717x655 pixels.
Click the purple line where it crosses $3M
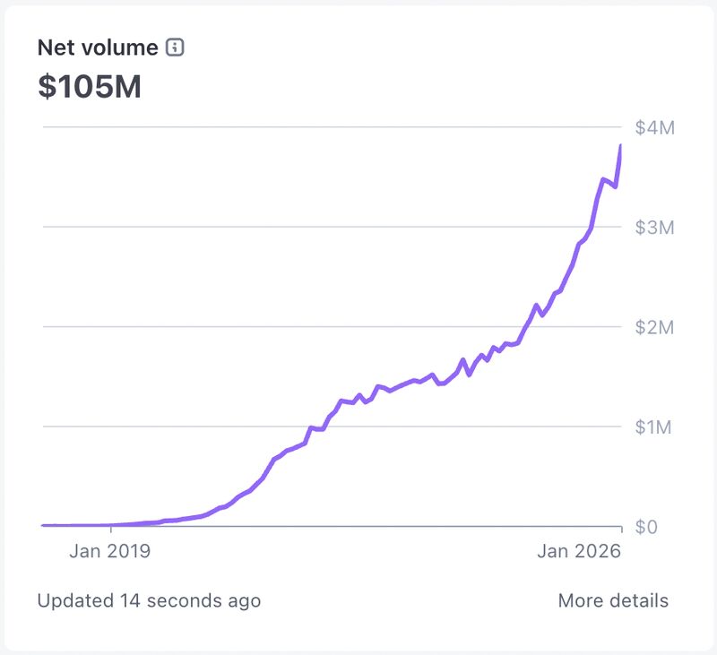tap(591, 227)
